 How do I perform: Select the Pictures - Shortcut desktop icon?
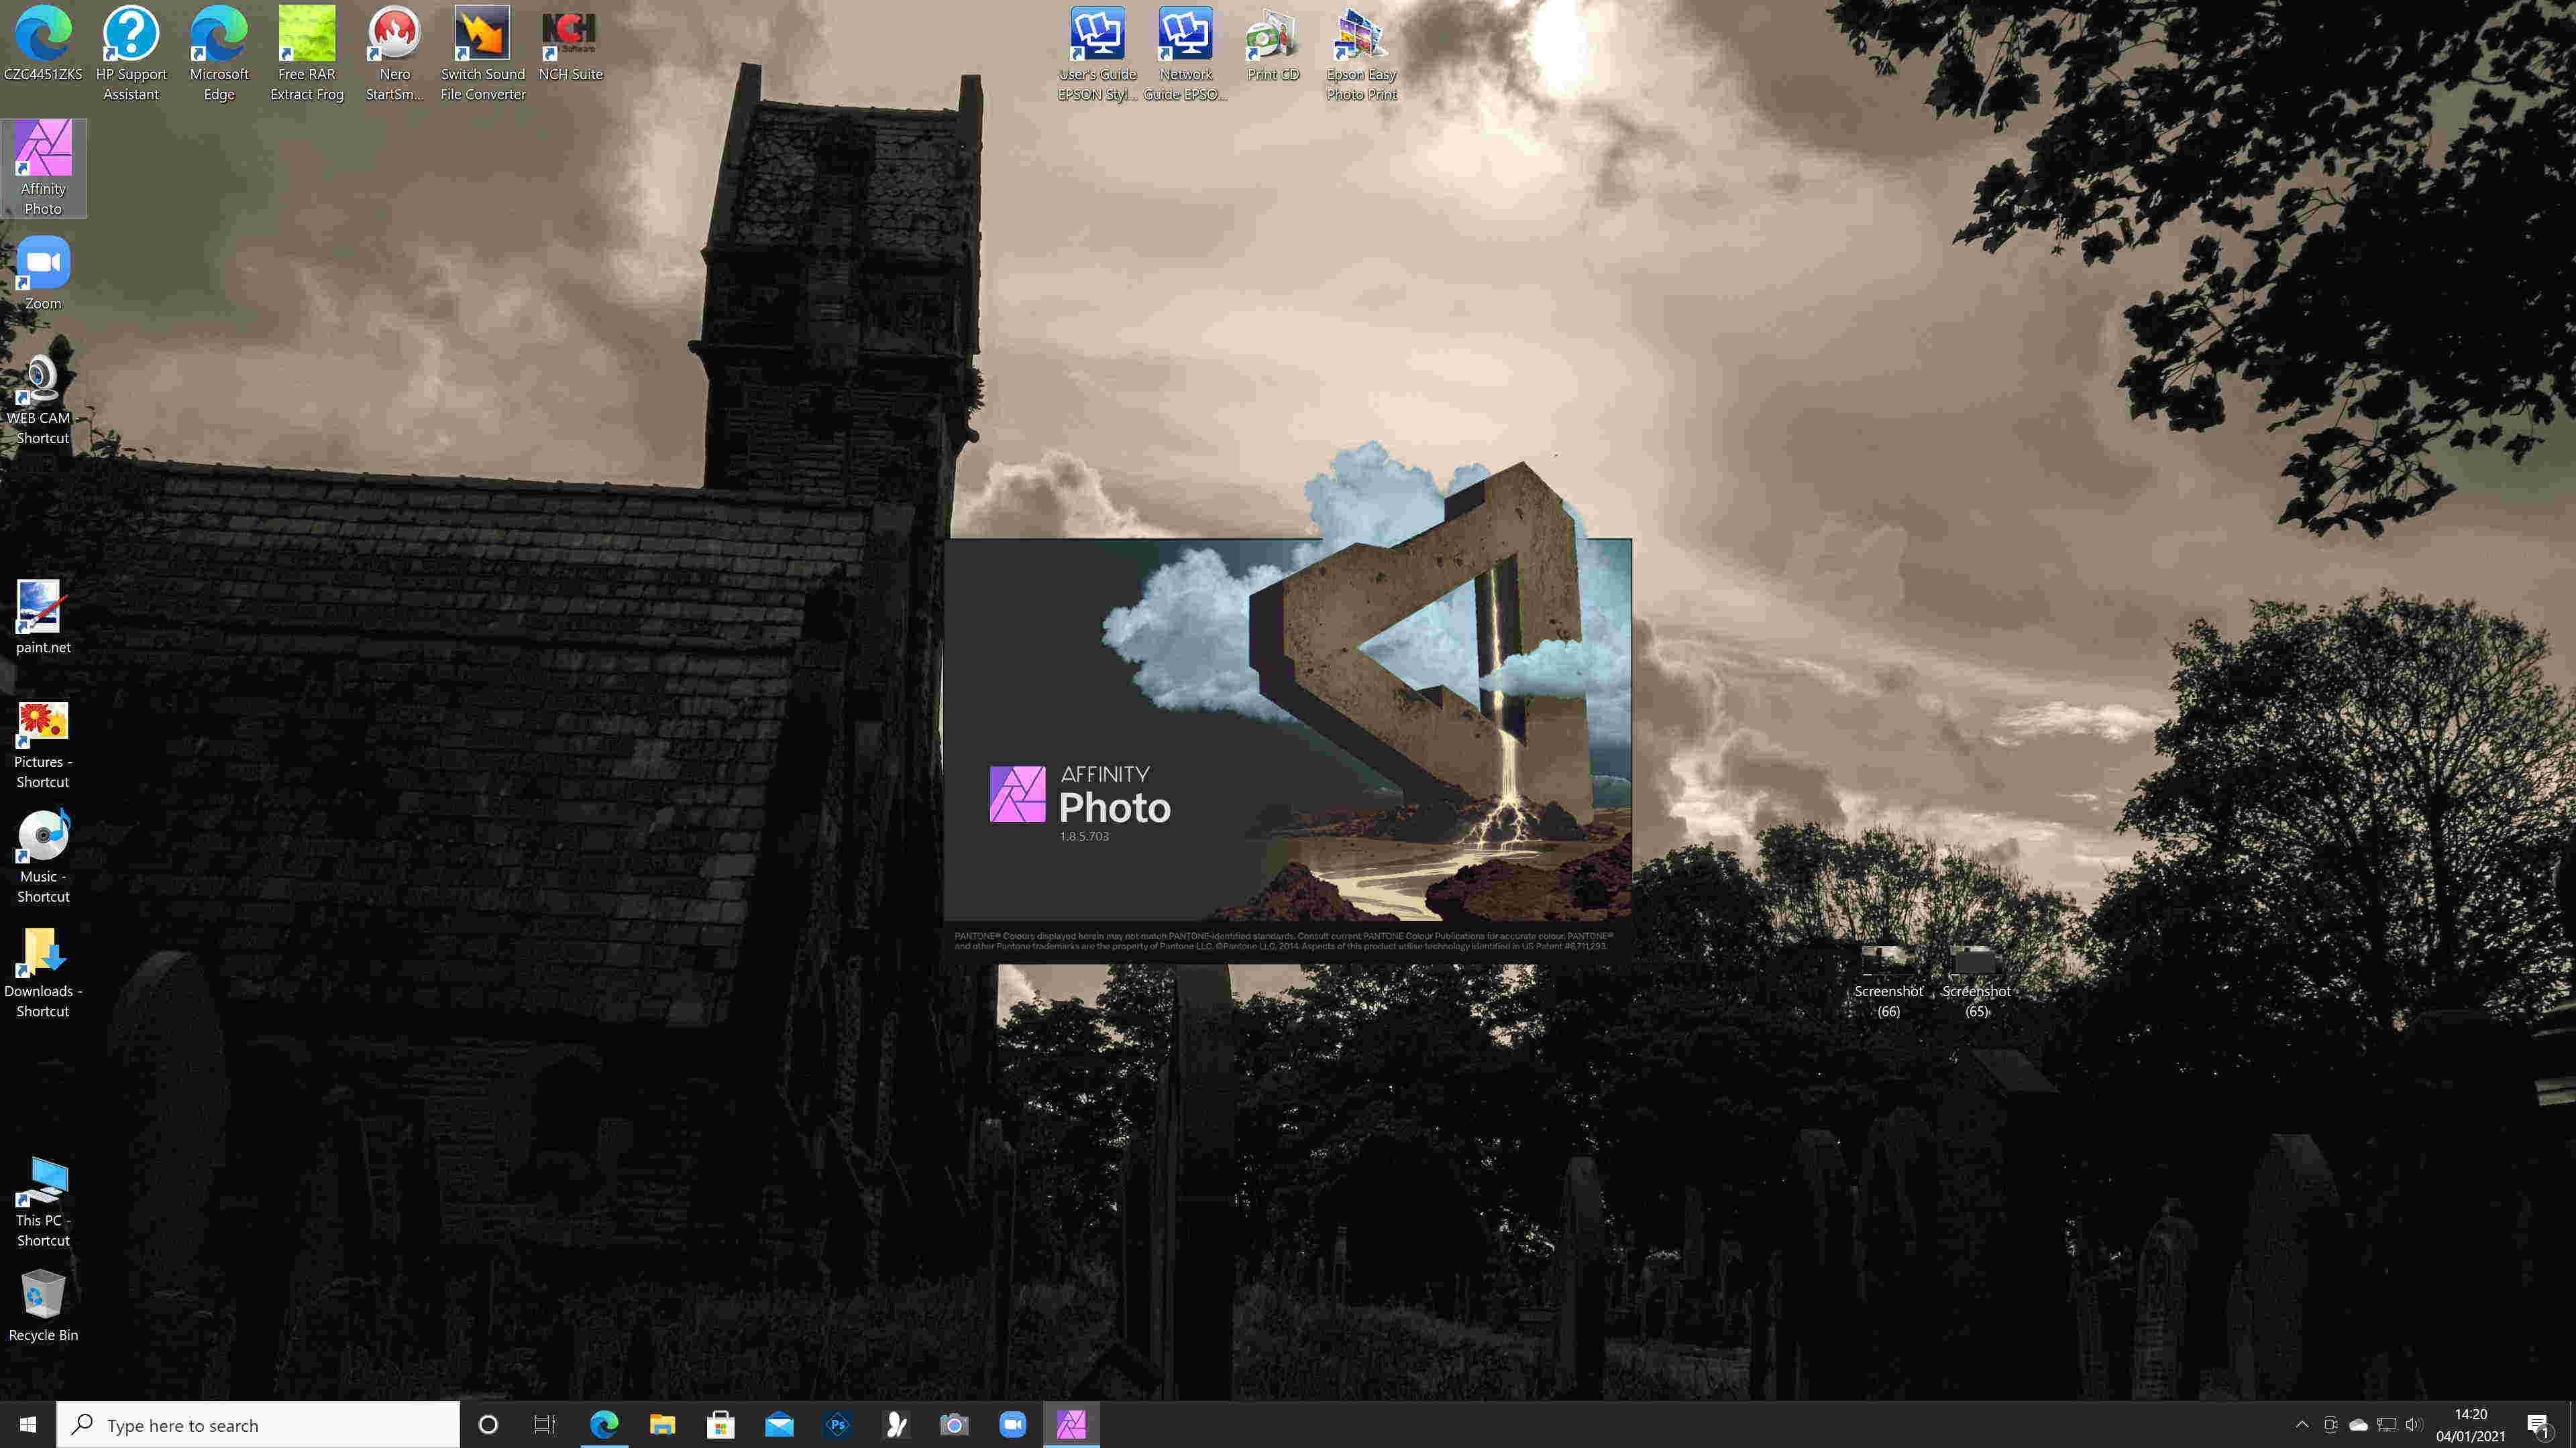point(43,745)
